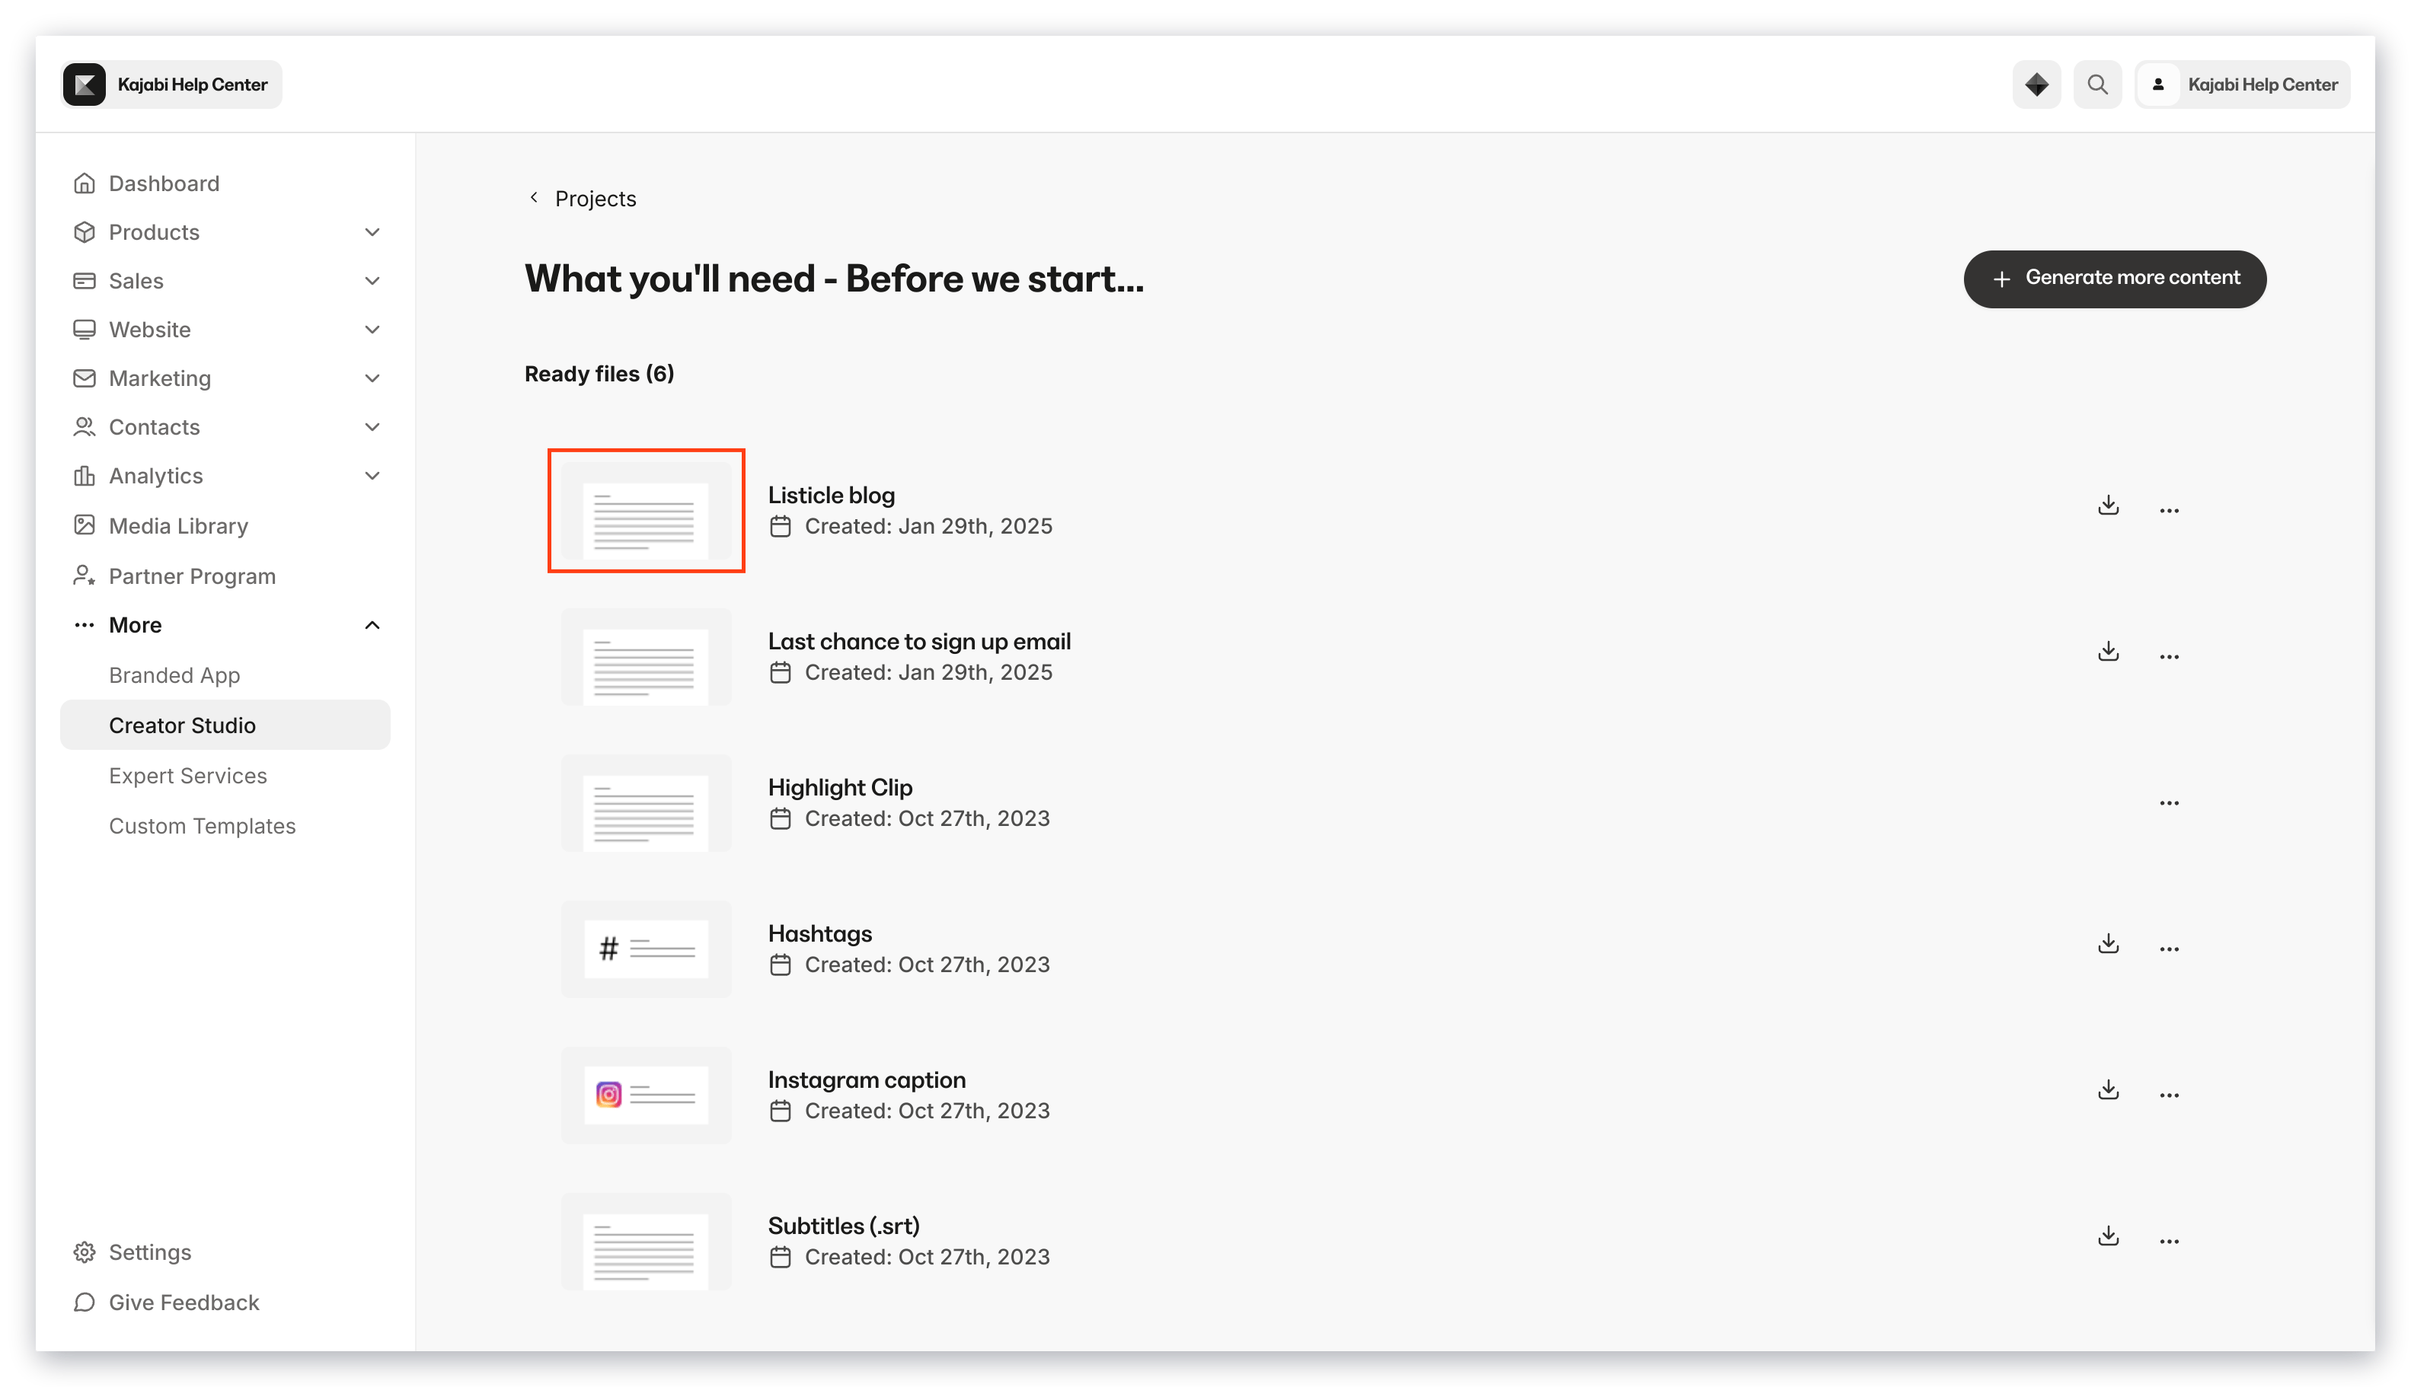Click the project title heading

pyautogui.click(x=834, y=278)
